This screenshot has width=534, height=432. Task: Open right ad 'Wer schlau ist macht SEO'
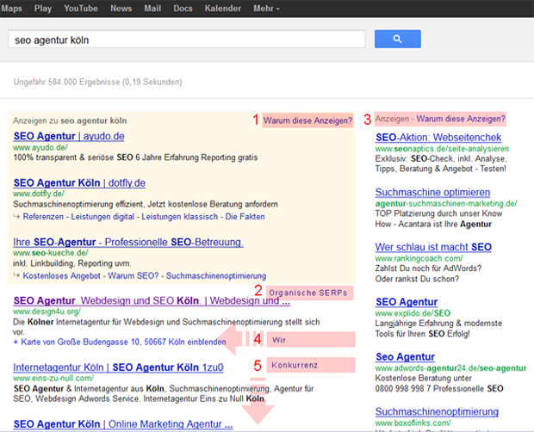433,247
